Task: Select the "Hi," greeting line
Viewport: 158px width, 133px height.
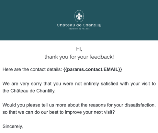Action: click(x=79, y=49)
